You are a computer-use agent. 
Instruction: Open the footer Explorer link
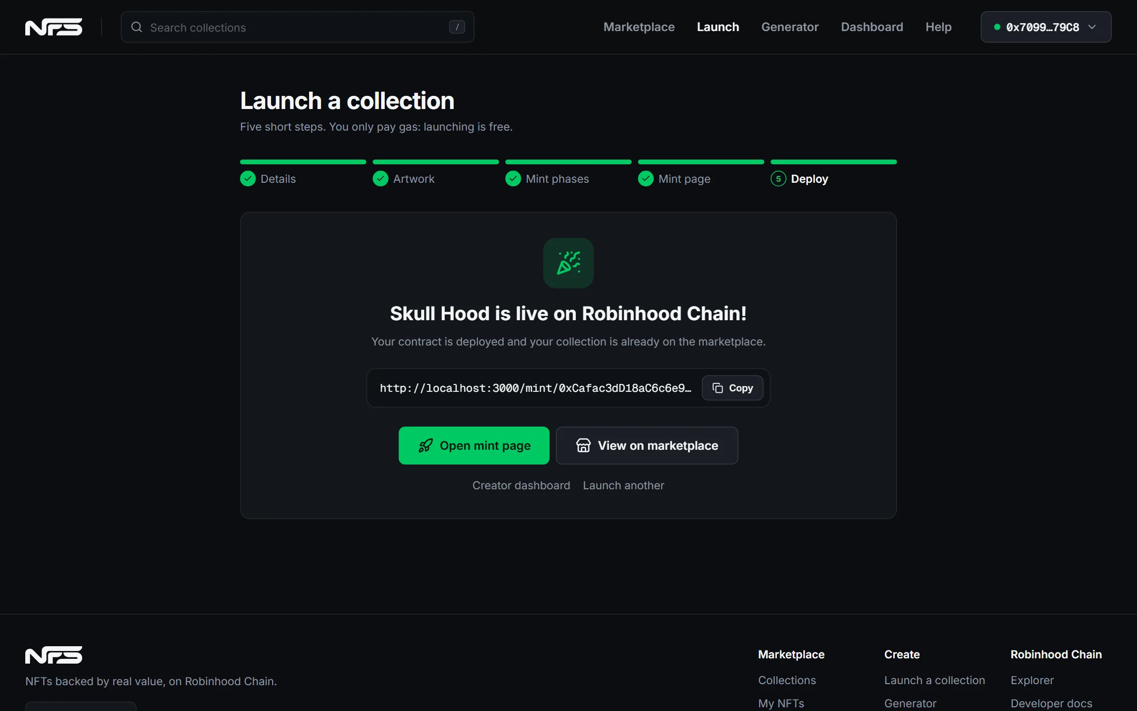pos(1032,680)
